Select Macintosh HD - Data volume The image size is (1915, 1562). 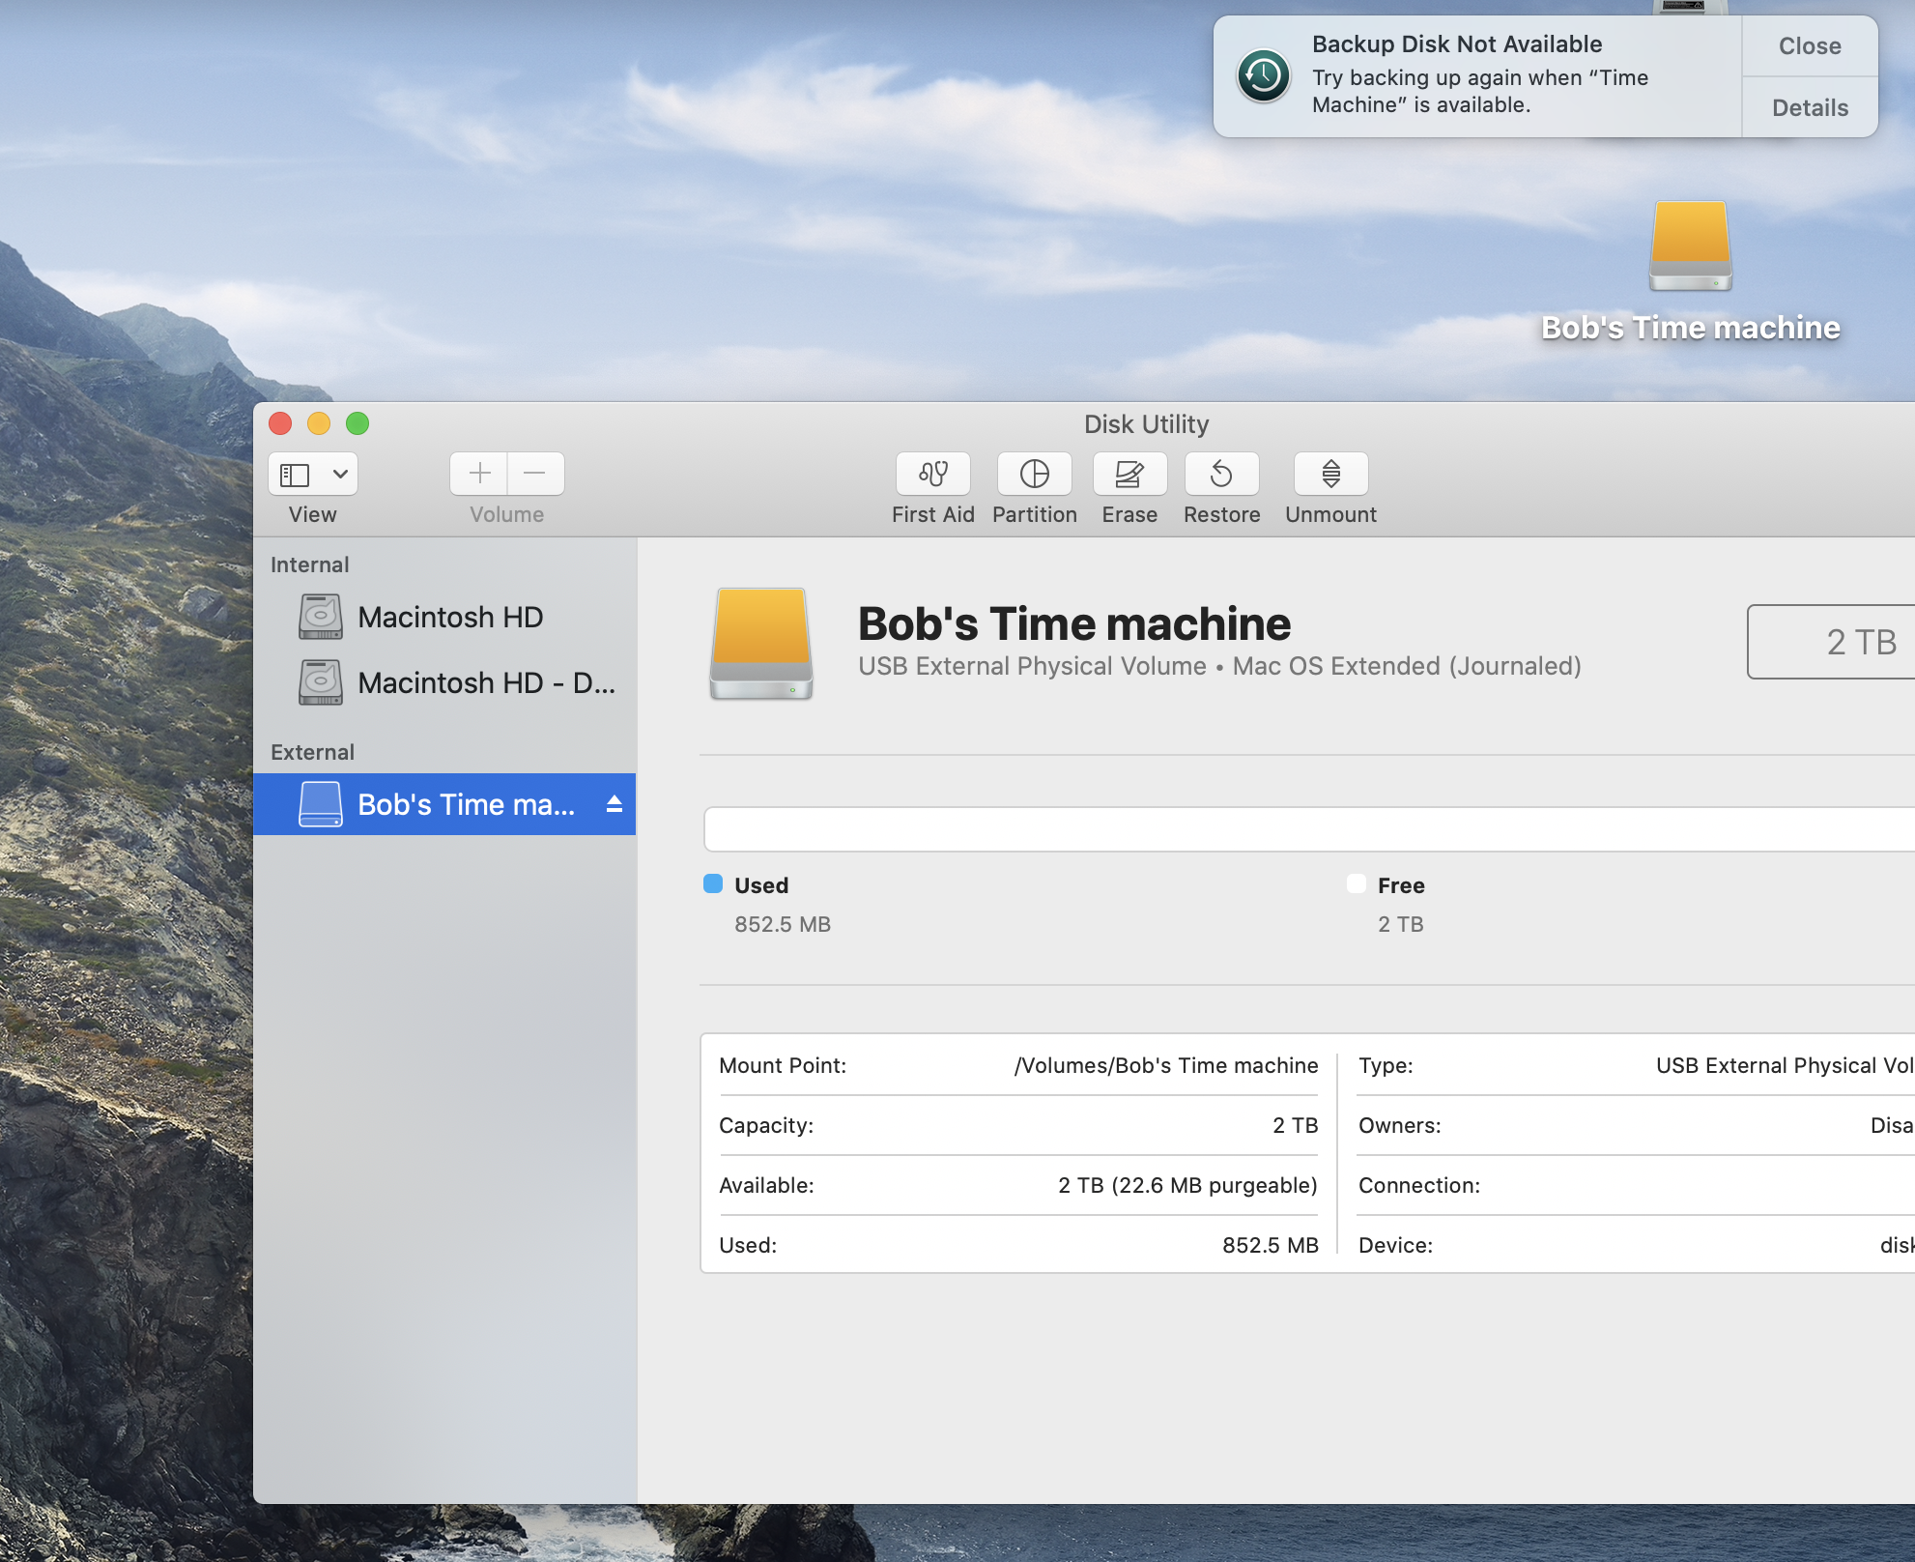point(485,683)
